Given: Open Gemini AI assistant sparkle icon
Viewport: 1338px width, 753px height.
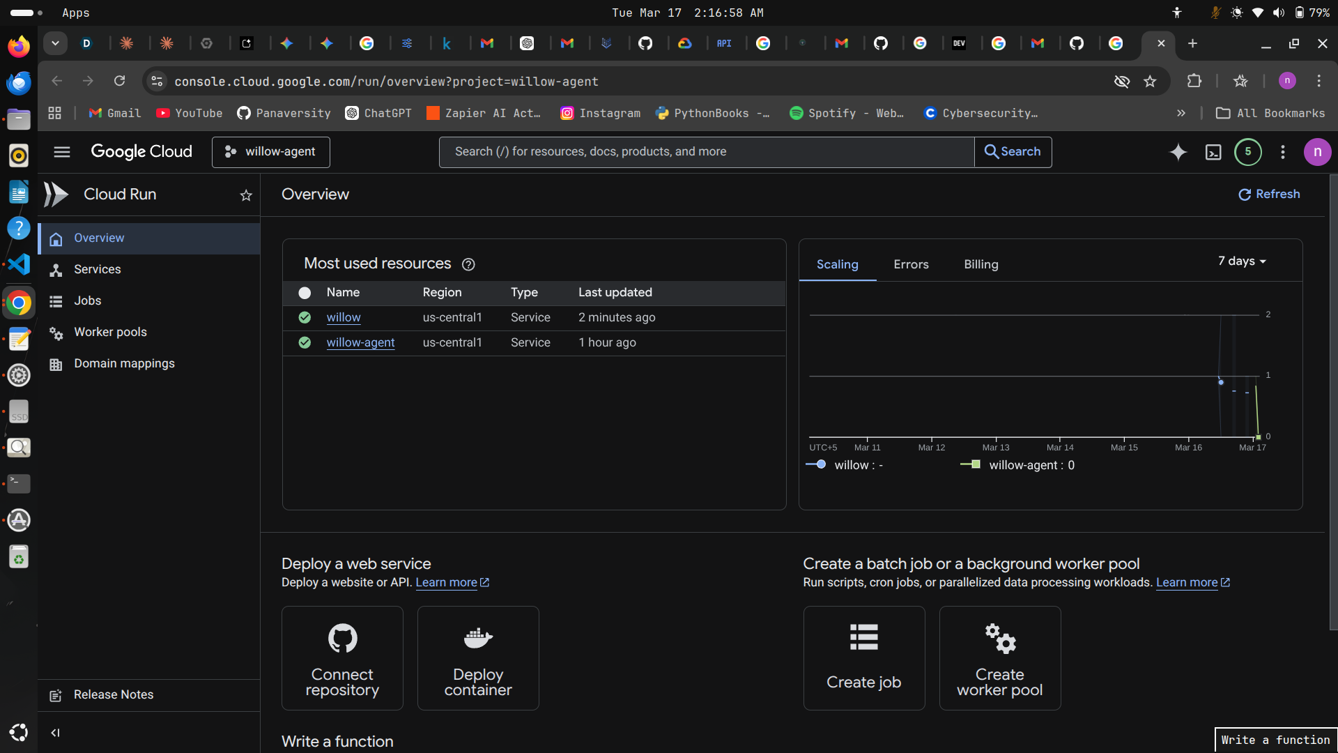Looking at the screenshot, I should [x=1178, y=152].
